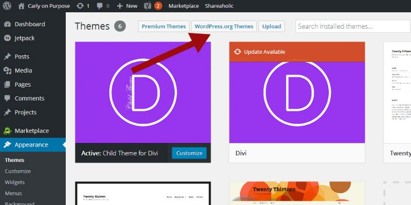This screenshot has width=411, height=205.
Task: Click the WordPress.org Themes button
Action: coord(224,27)
